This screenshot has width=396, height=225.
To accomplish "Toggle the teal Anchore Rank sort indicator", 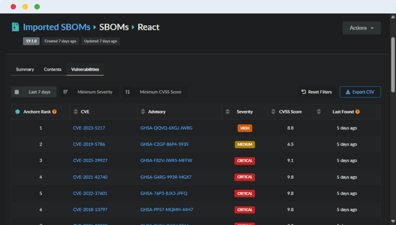I will 18,111.
